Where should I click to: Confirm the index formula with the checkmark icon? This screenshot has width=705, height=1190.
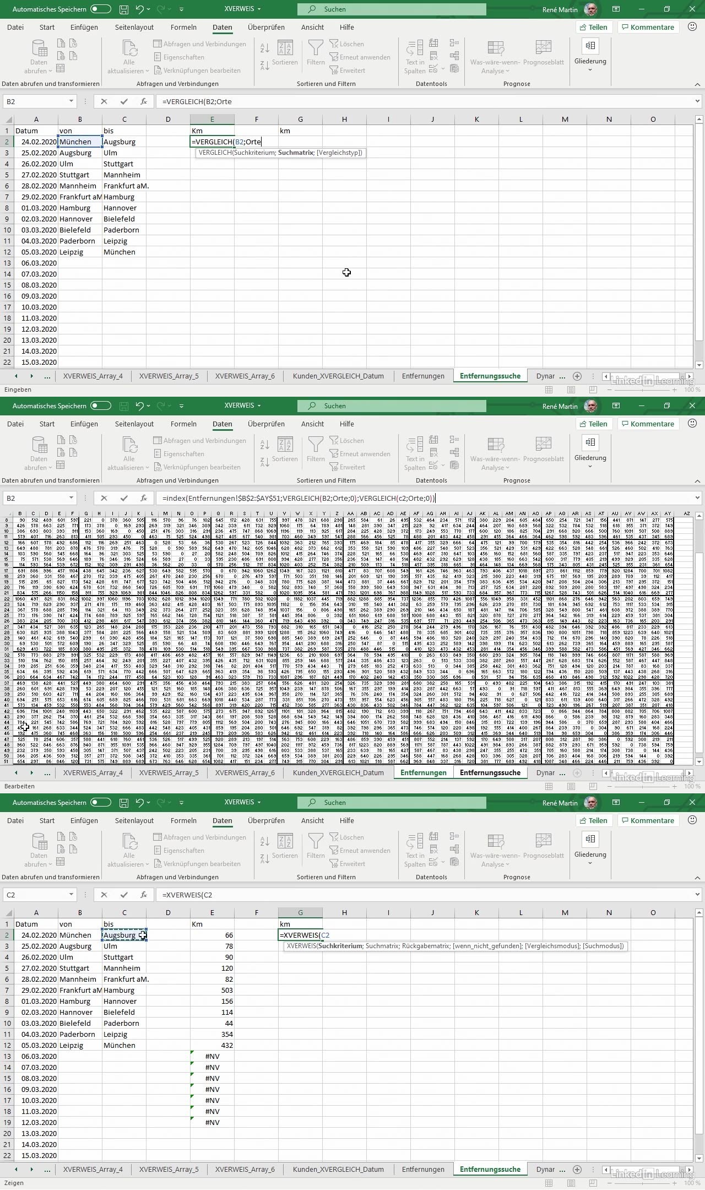pos(124,498)
